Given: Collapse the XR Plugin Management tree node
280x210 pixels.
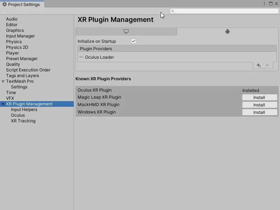Looking at the screenshot, I should pyautogui.click(x=3, y=104).
